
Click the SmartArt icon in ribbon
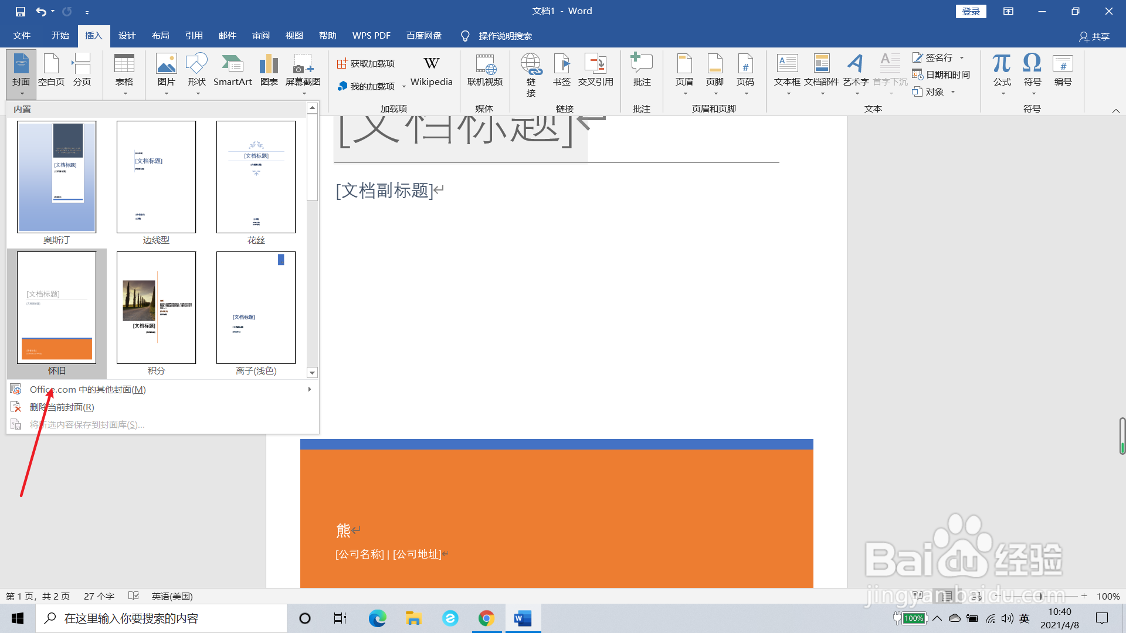tap(232, 70)
